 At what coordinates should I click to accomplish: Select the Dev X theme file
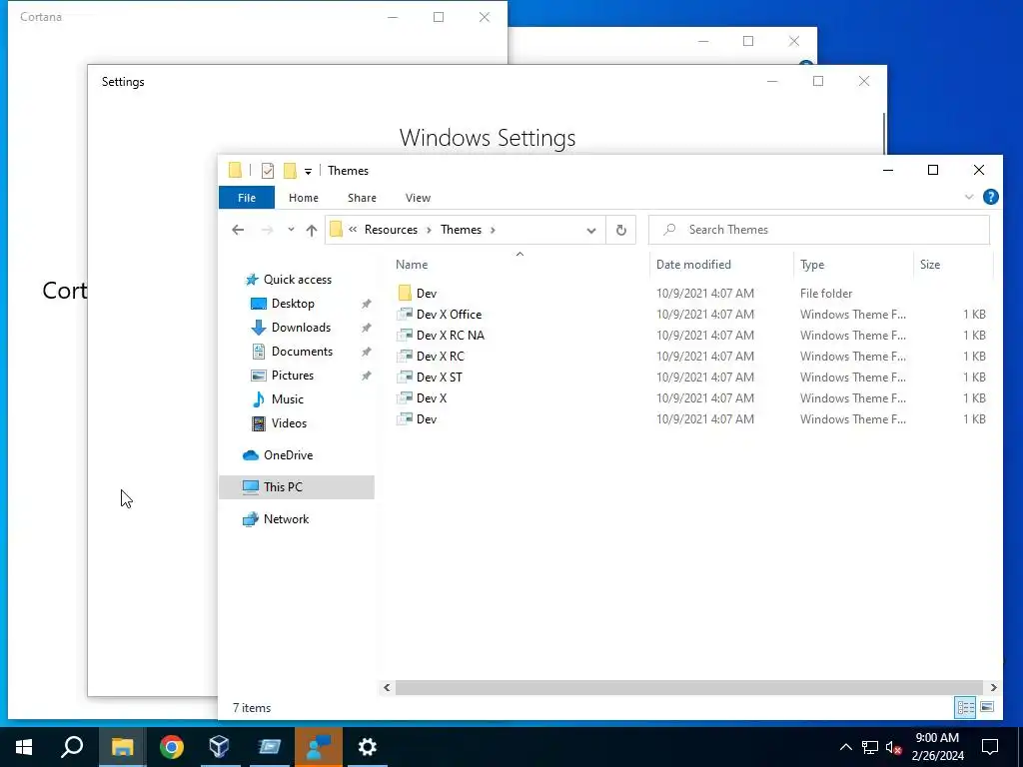pos(432,397)
